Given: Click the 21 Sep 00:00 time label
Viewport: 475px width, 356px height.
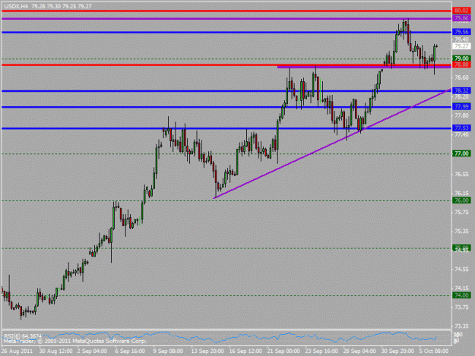Looking at the screenshot, I should (283, 351).
